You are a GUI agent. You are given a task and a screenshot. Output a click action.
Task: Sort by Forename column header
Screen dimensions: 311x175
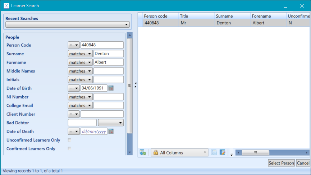coord(269,16)
